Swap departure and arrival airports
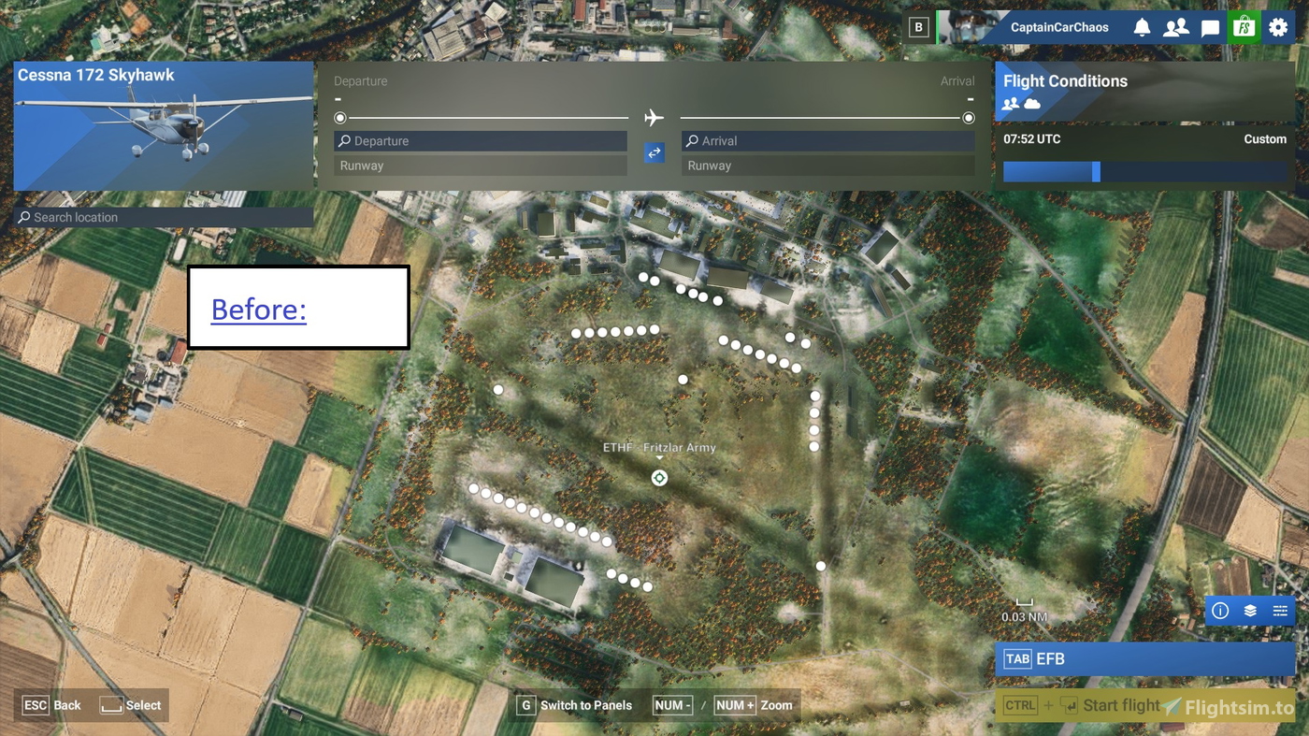Viewport: 1309px width, 736px height. 654,152
